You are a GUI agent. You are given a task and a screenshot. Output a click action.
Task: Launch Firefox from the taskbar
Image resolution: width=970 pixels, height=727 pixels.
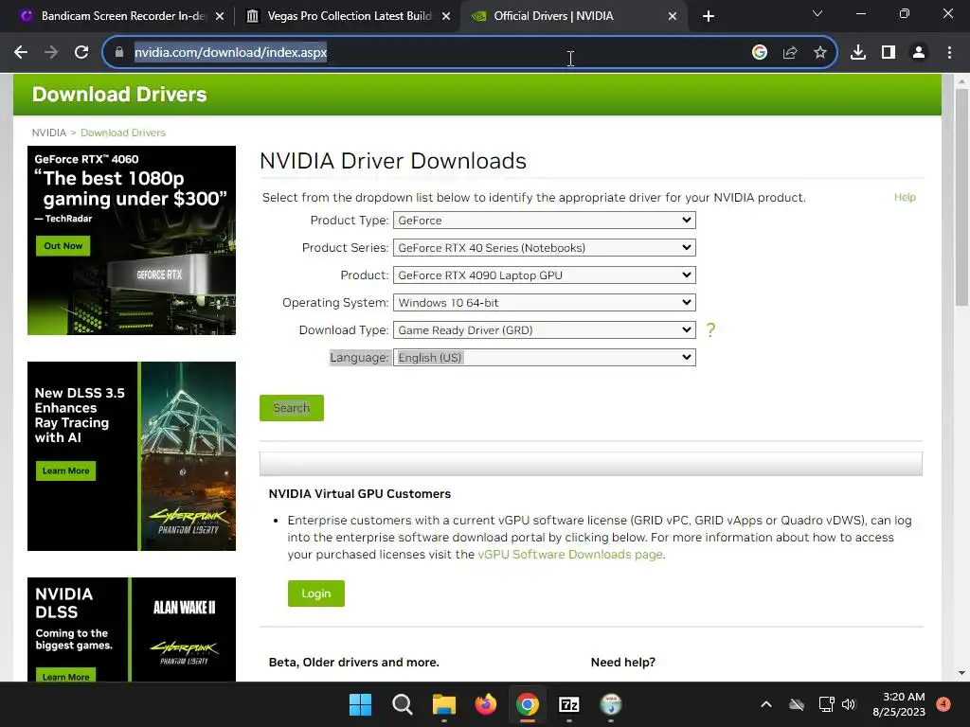click(486, 704)
